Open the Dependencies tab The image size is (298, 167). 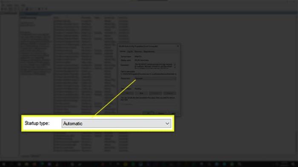pyautogui.click(x=149, y=51)
